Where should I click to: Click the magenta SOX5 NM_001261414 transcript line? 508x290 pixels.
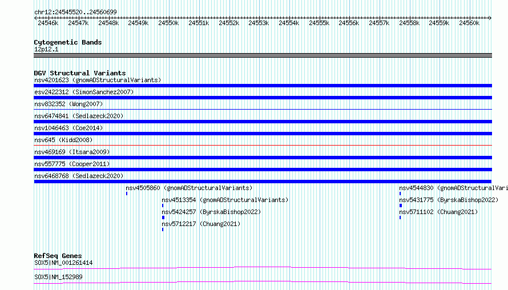[x=263, y=268]
